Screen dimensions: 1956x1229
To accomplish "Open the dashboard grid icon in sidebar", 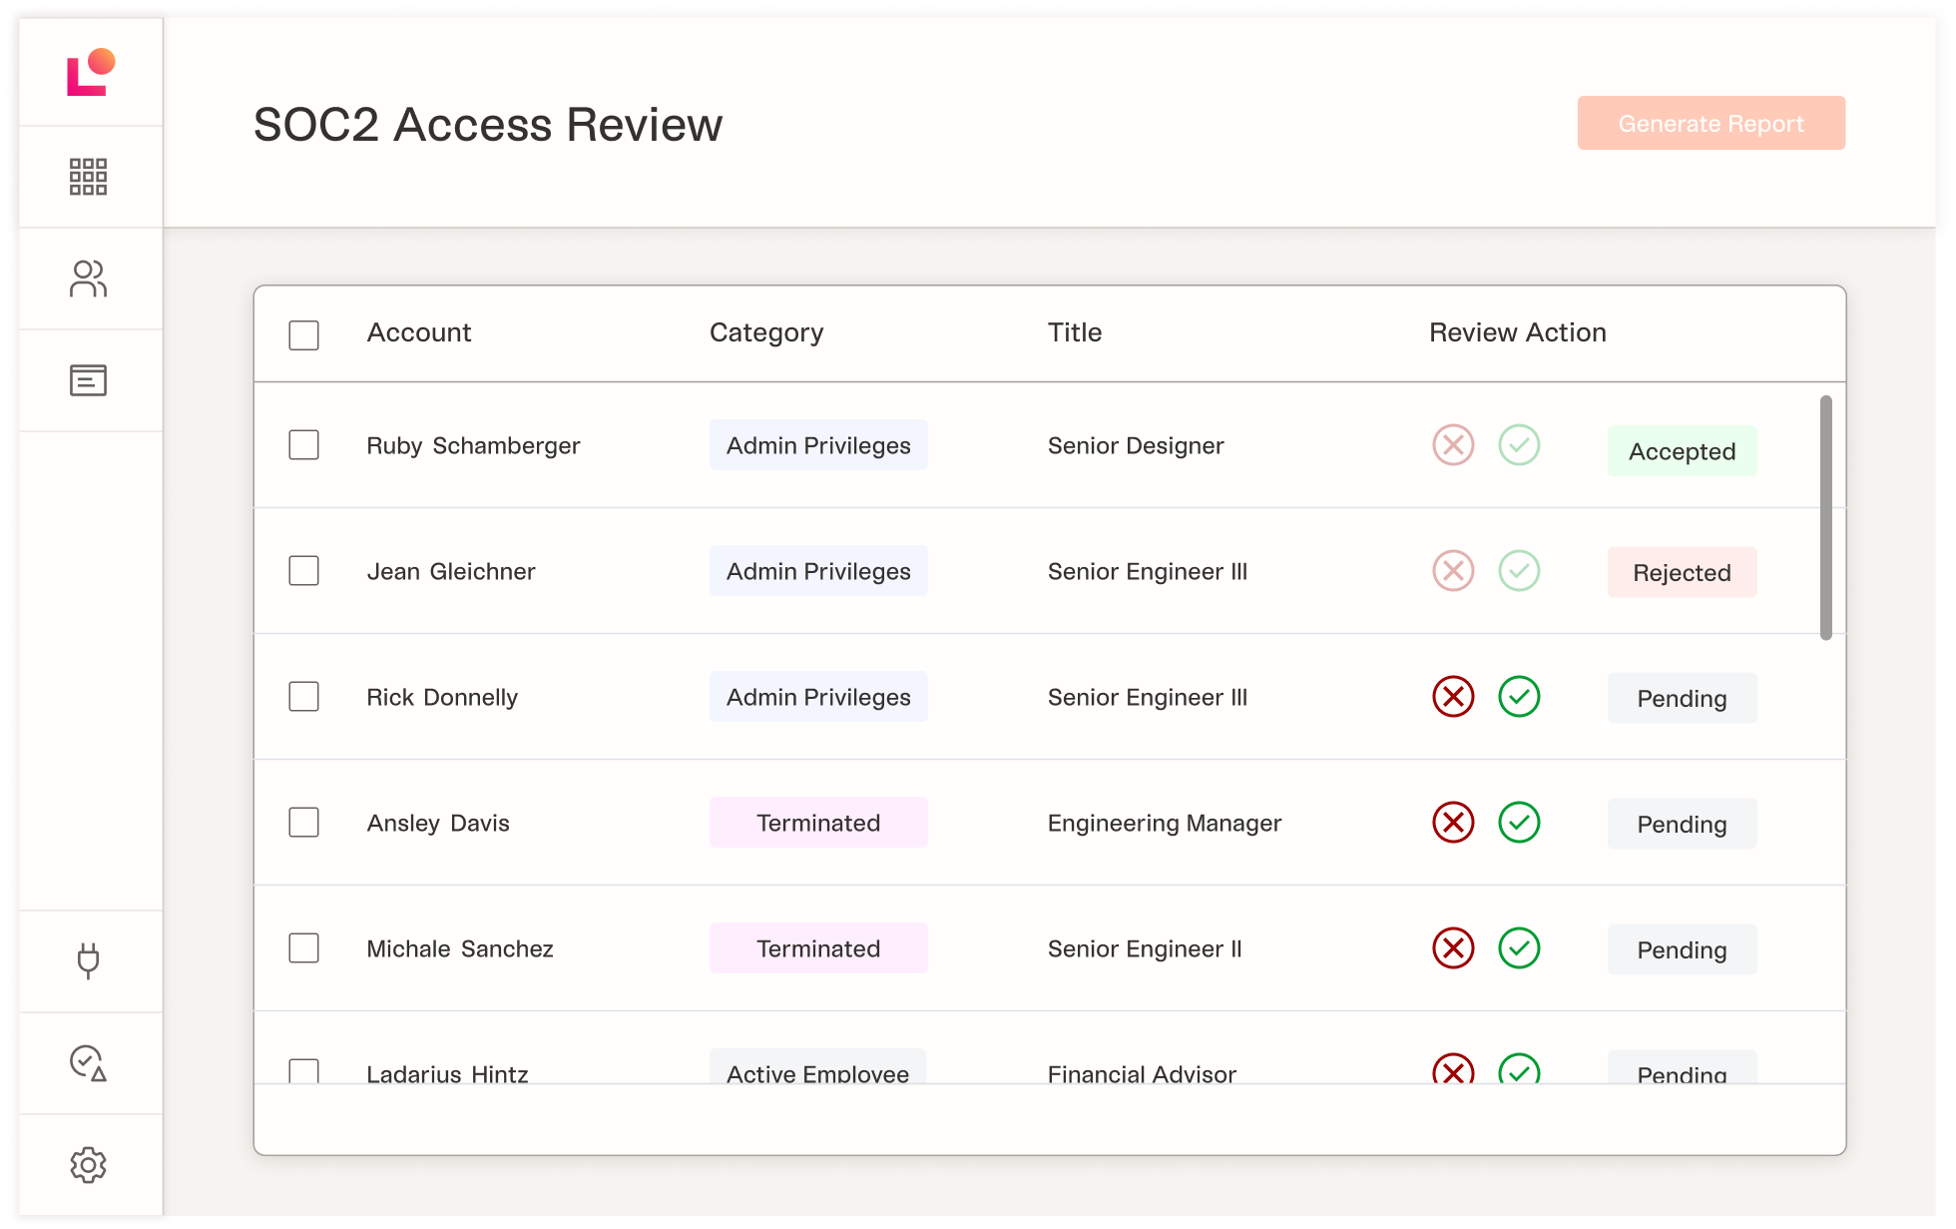I will click(x=88, y=177).
